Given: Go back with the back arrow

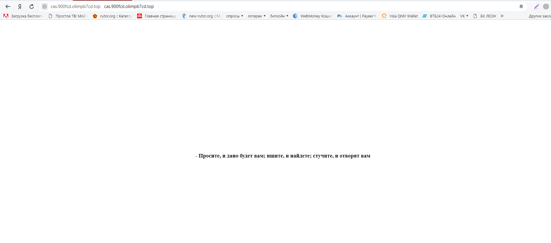Looking at the screenshot, I should (8, 6).
